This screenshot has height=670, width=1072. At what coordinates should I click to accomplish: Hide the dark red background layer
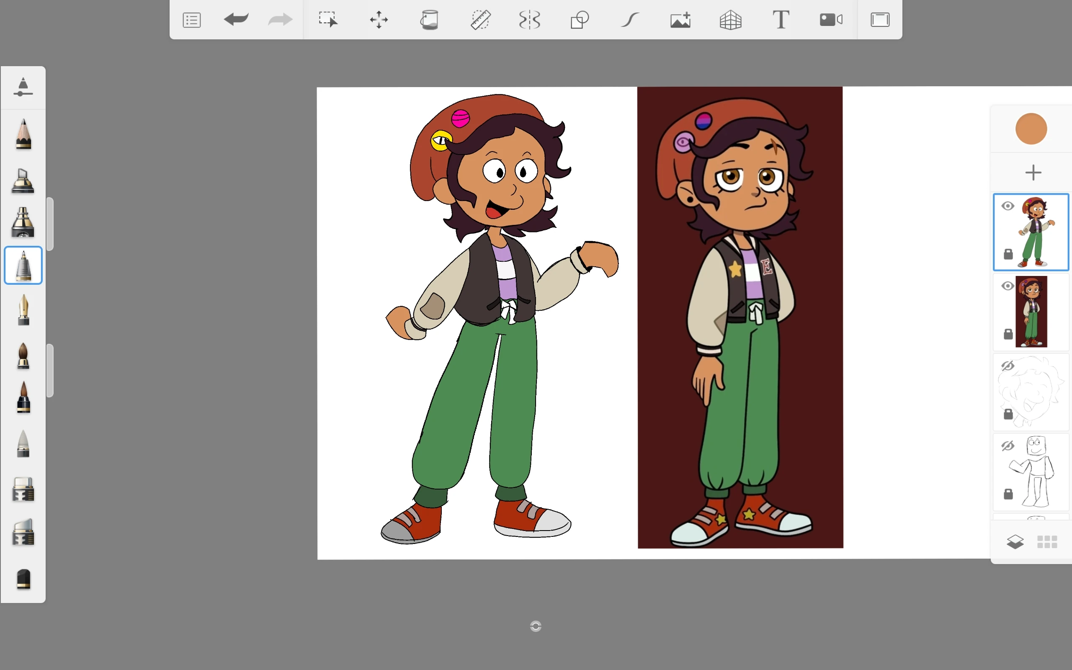(1008, 286)
